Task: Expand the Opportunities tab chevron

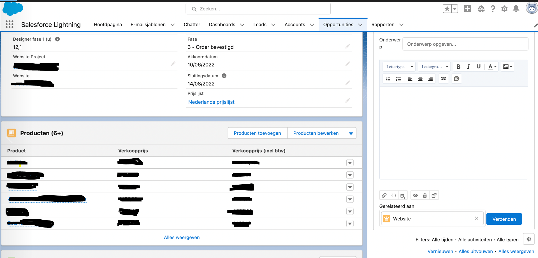Action: [x=361, y=25]
